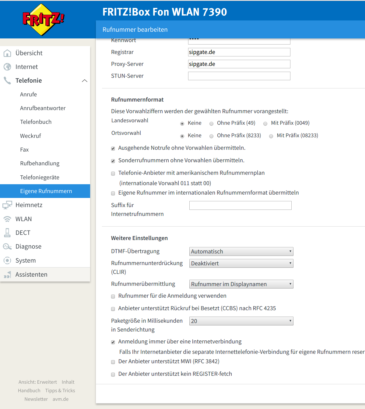Collapse the Telefonie menu chevron

click(85, 81)
